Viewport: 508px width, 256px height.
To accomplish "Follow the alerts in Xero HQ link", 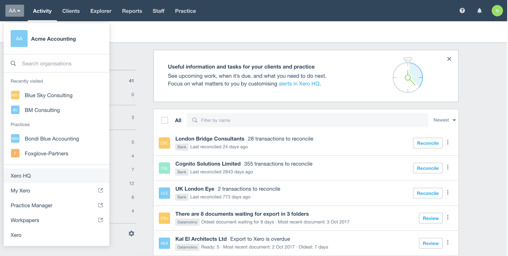I will click(x=299, y=84).
